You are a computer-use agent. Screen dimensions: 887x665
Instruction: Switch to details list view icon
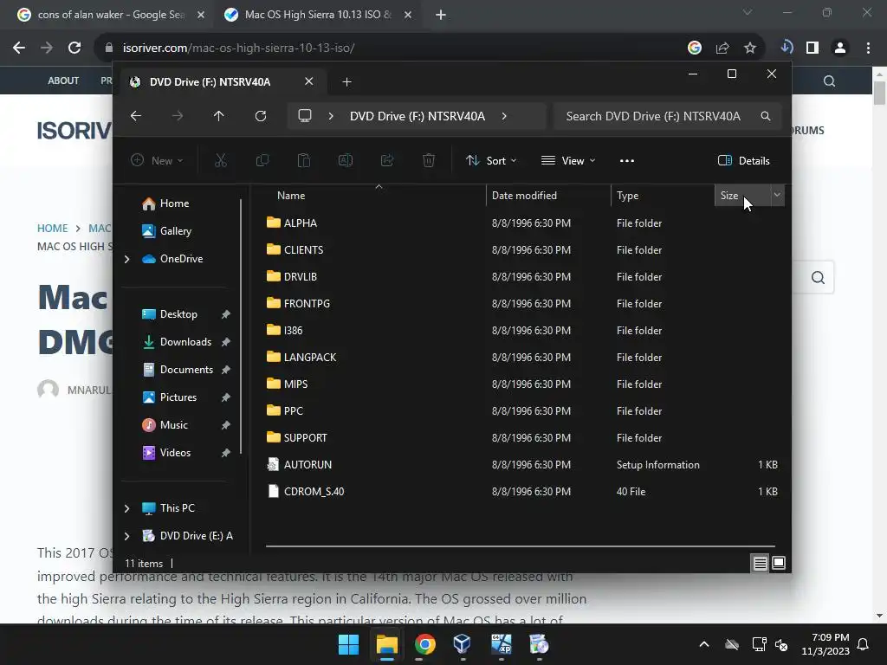(x=760, y=563)
